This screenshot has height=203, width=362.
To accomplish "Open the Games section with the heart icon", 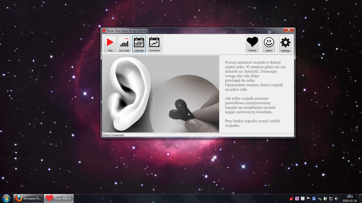I will click(252, 44).
